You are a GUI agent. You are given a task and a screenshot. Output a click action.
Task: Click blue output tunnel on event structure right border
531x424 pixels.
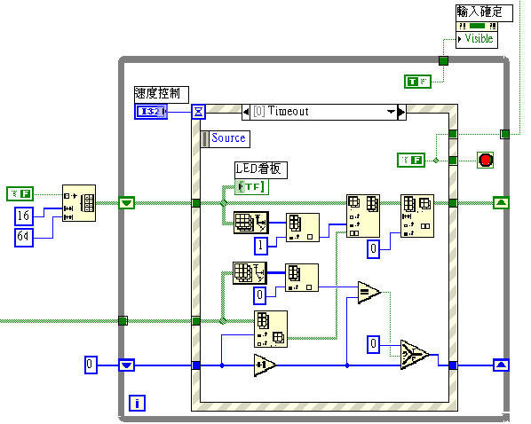pos(453,365)
